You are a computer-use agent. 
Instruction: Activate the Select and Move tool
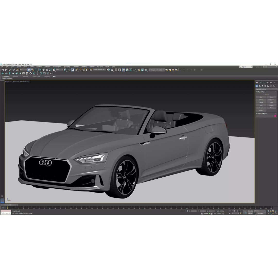[x=44, y=70]
